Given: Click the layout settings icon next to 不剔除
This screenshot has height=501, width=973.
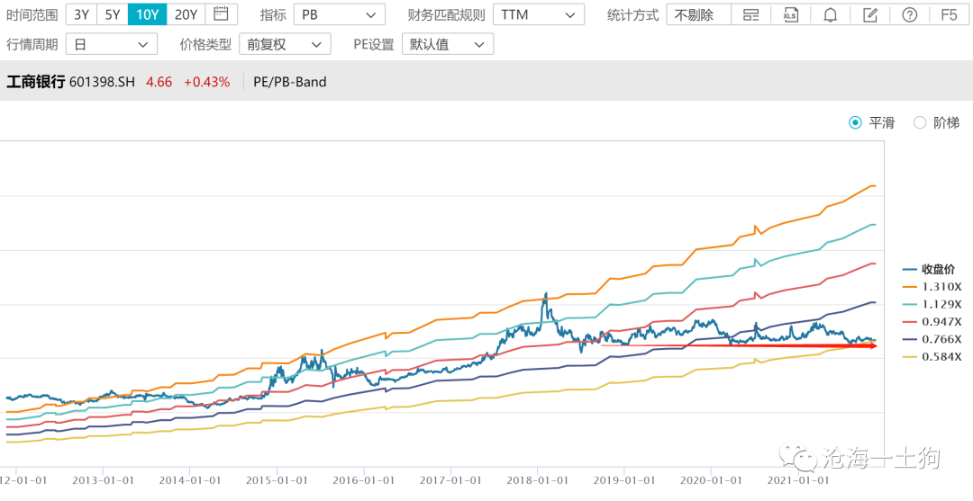Looking at the screenshot, I should click(x=750, y=15).
